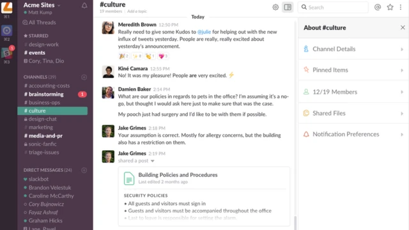This screenshot has width=409, height=230.
Task: Click Kiné Camara's avatar
Action: pyautogui.click(x=108, y=72)
